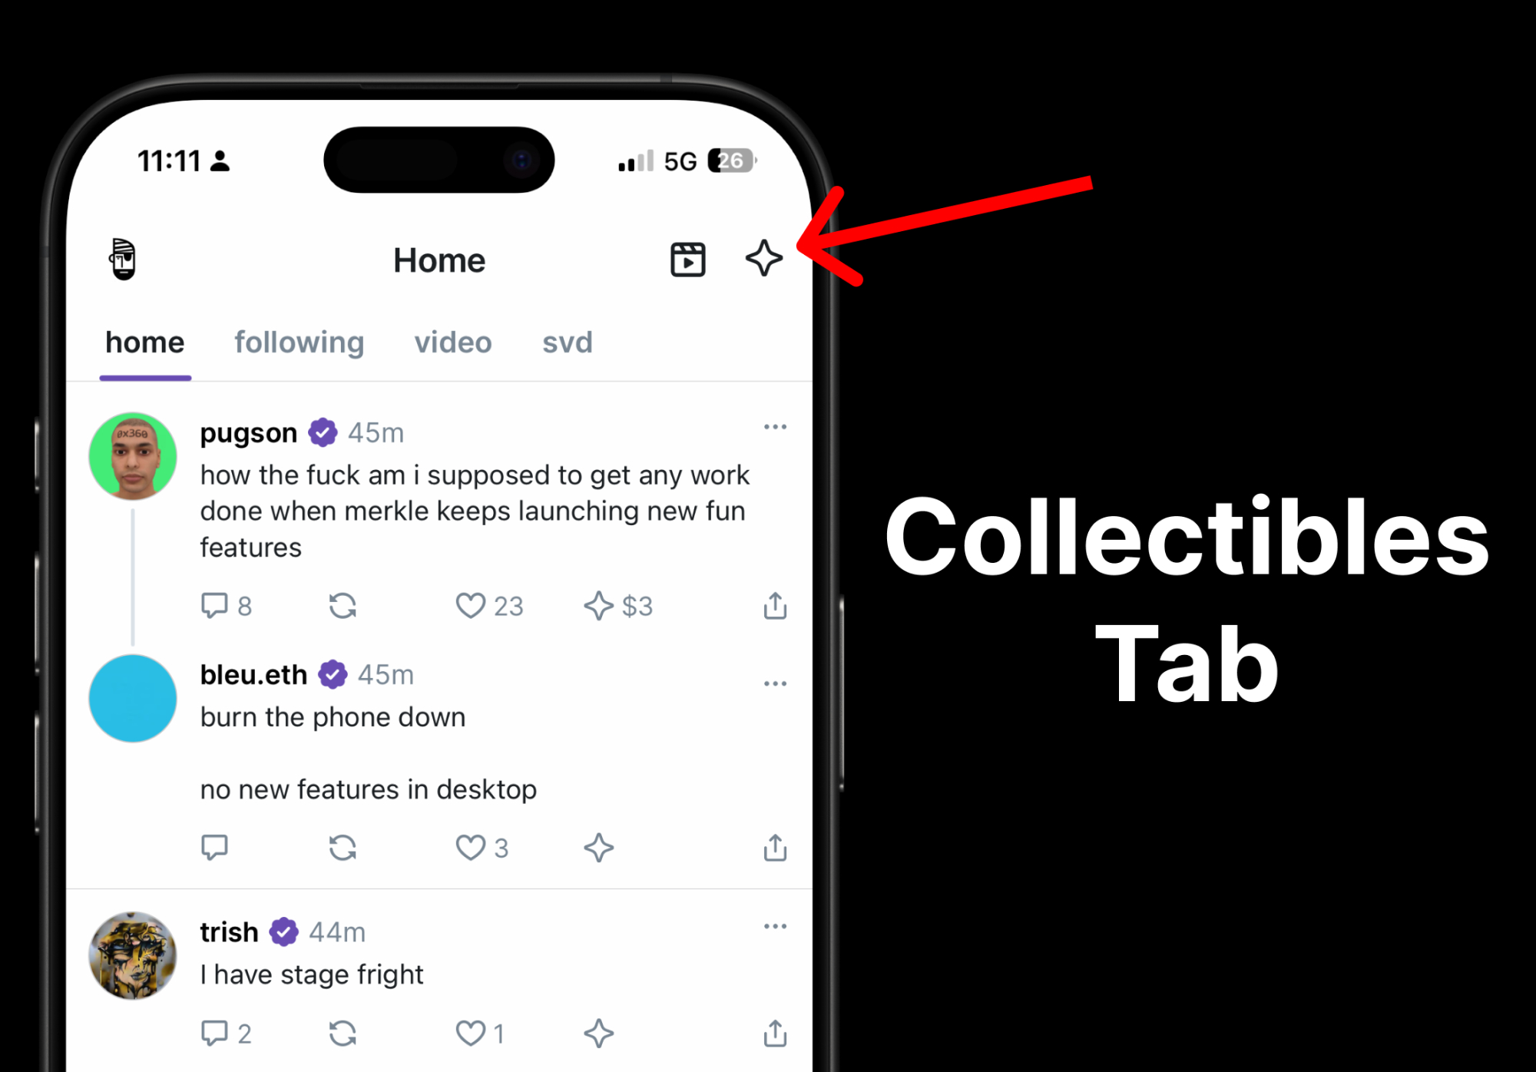The width and height of the screenshot is (1536, 1072).
Task: Open trish's profile picture
Action: 133,955
